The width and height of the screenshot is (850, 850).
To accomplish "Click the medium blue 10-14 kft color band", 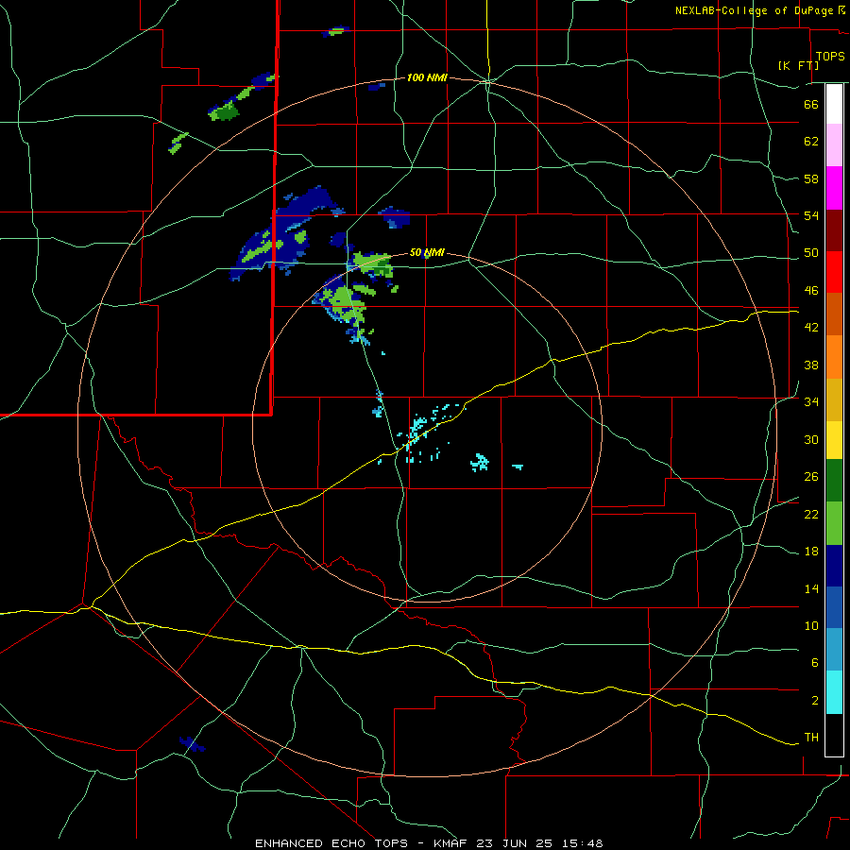I will click(x=834, y=607).
